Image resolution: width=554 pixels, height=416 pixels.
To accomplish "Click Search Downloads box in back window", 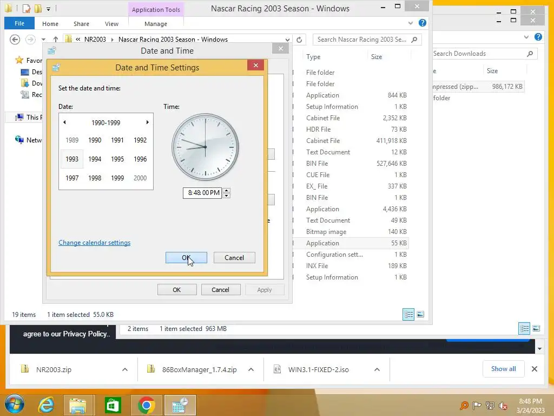I will click(x=484, y=54).
